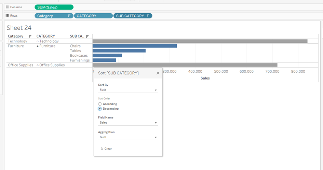
Task: Click the SUM(Sales) pill on Columns
Action: 54,7
